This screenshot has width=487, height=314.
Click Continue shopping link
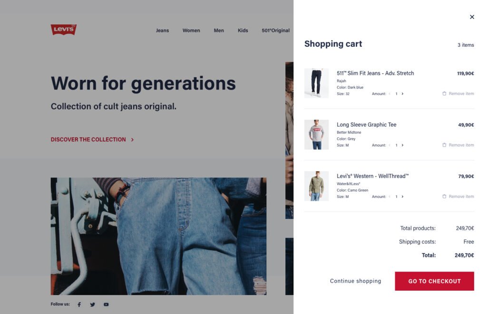[x=356, y=281]
